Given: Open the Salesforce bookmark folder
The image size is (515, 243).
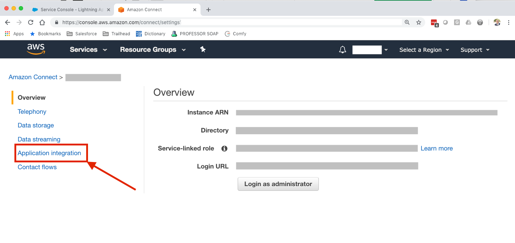Looking at the screenshot, I should coord(82,34).
